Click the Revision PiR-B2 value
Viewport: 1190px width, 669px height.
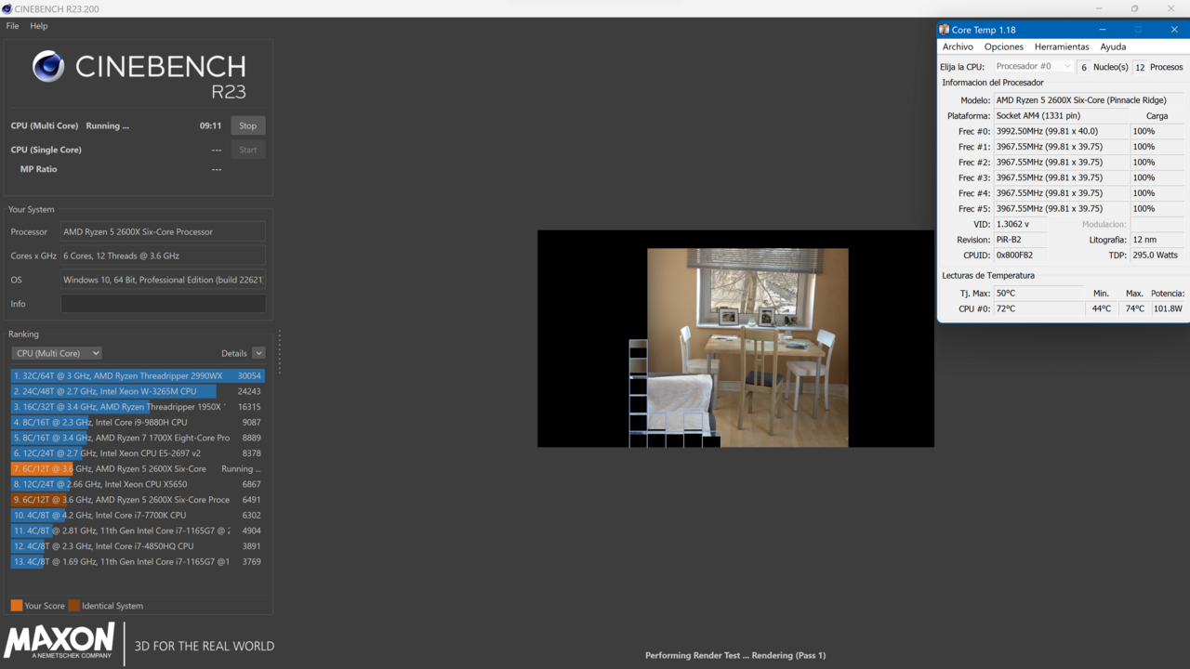1020,240
